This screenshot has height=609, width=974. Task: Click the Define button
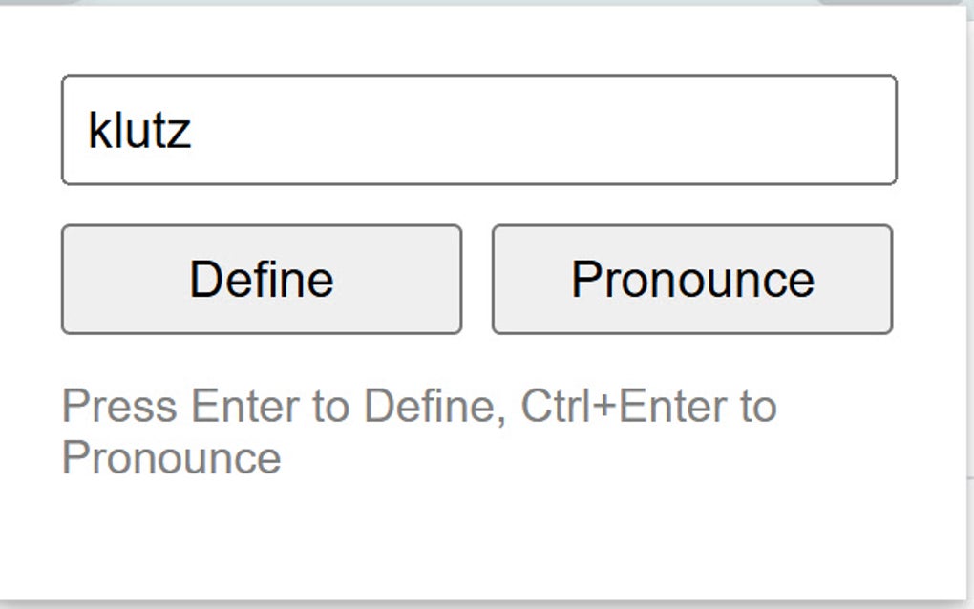pyautogui.click(x=261, y=280)
